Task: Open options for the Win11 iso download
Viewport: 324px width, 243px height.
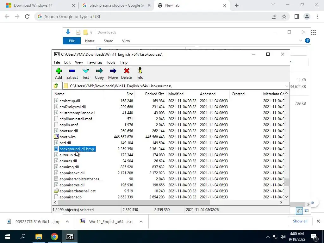Action: (x=141, y=221)
